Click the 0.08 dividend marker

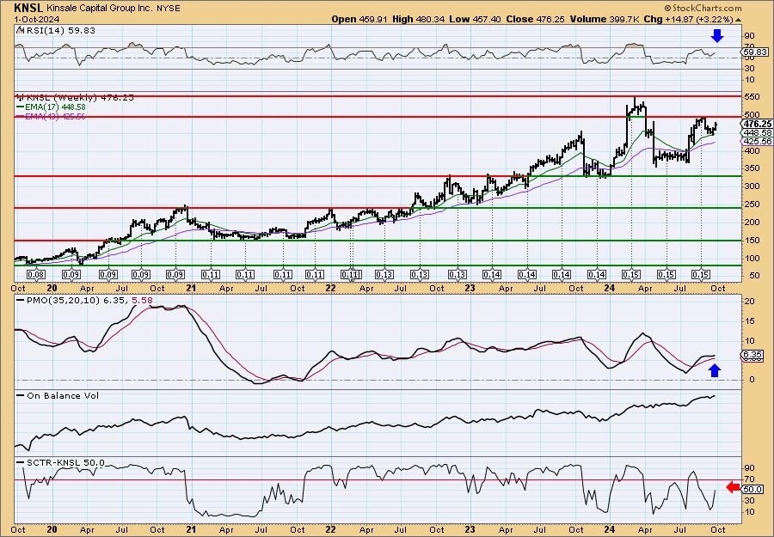coord(35,275)
